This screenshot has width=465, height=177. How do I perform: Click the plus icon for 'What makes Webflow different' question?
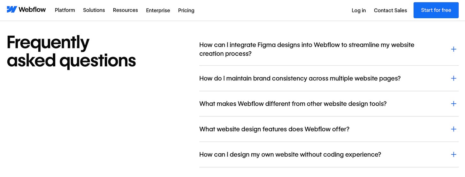tap(454, 104)
